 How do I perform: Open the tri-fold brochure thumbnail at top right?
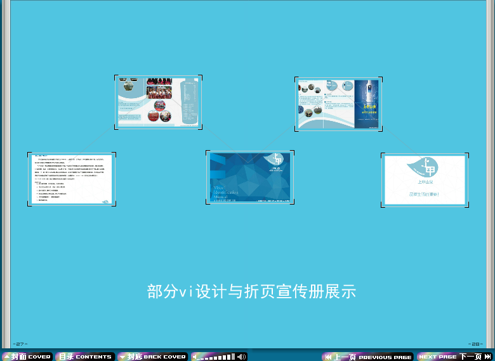338,104
